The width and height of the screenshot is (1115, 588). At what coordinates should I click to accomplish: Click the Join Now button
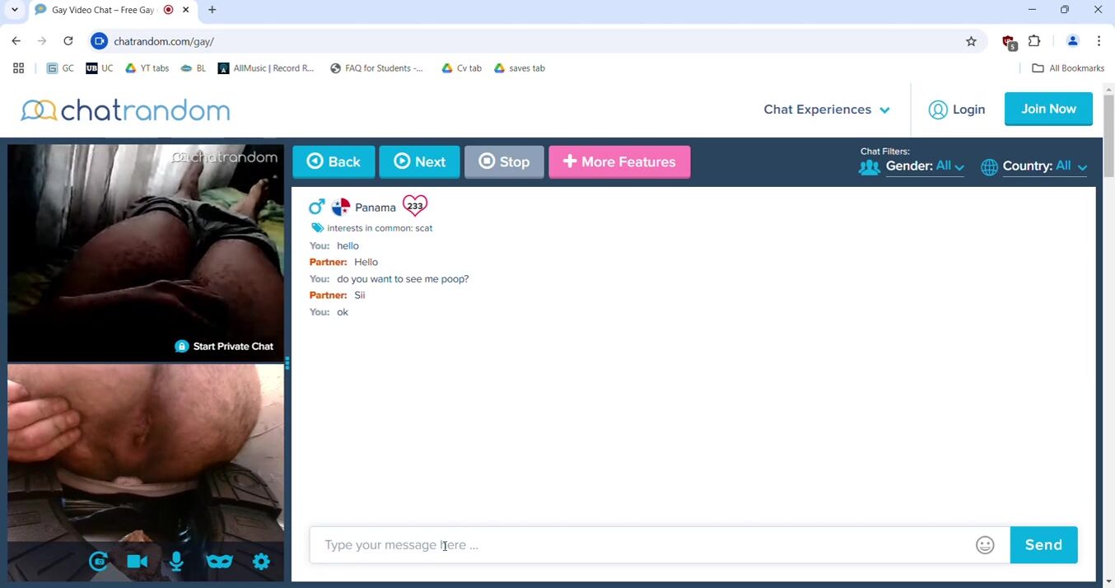(x=1048, y=109)
